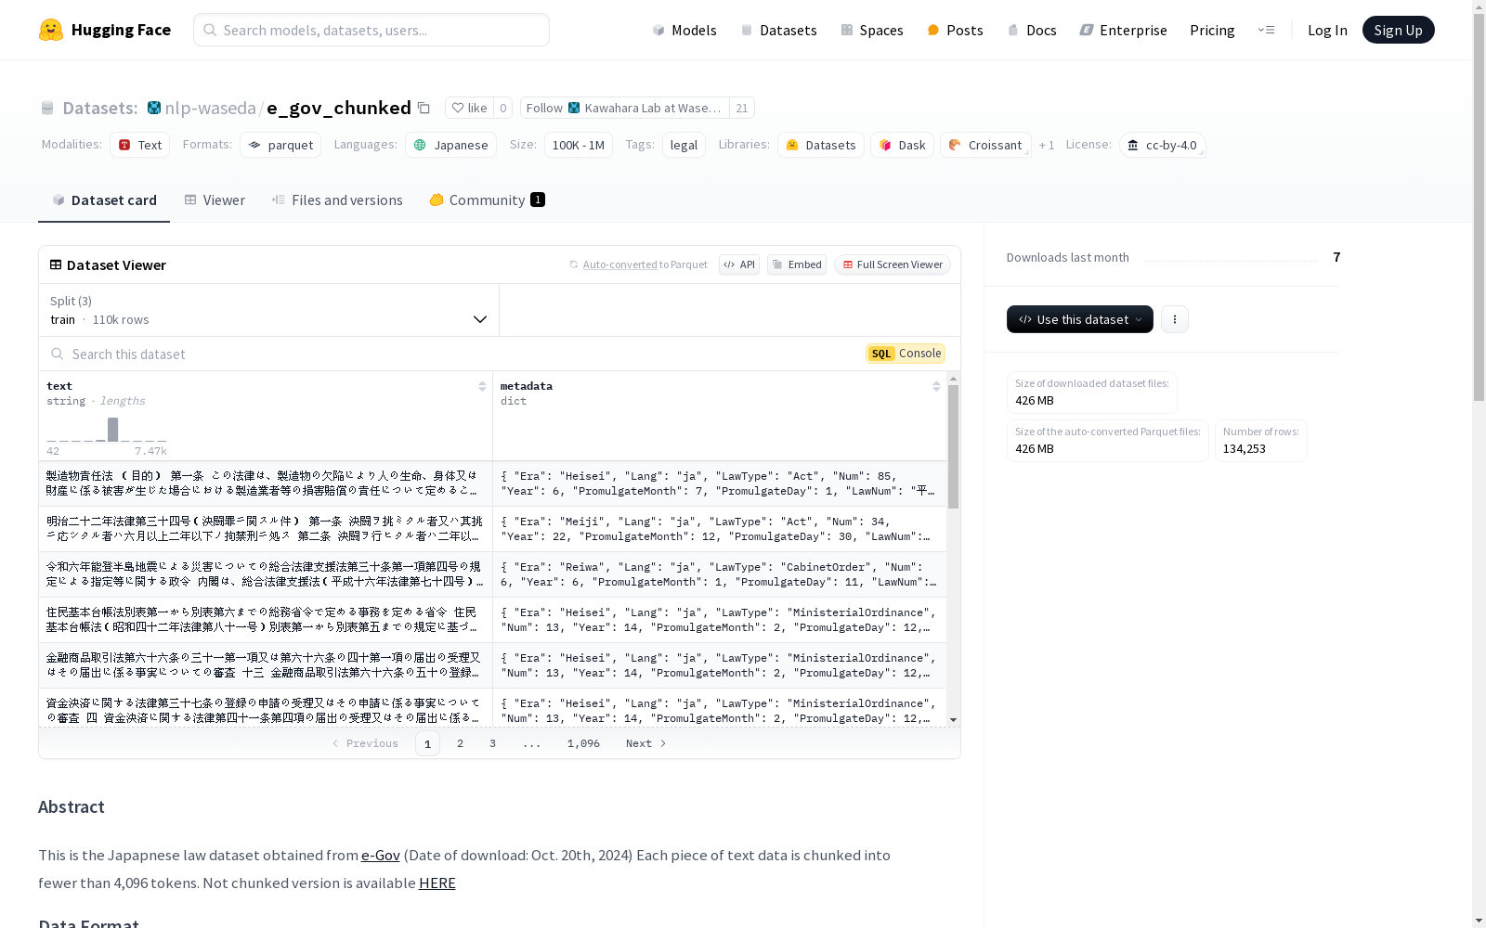
Task: Go to Posts in top navigation
Action: [955, 30]
